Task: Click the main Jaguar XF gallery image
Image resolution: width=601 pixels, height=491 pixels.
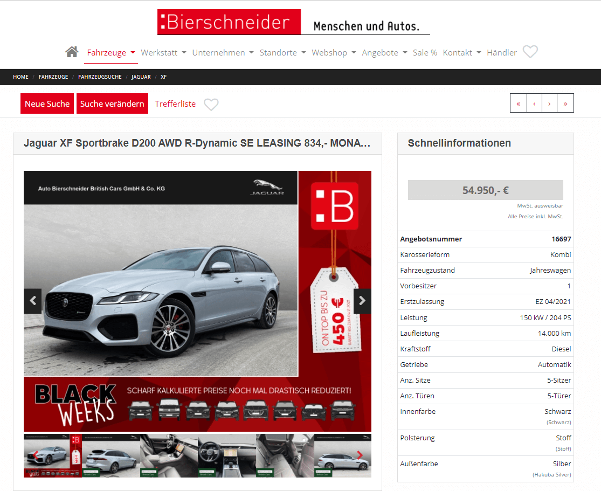Action: [197, 301]
